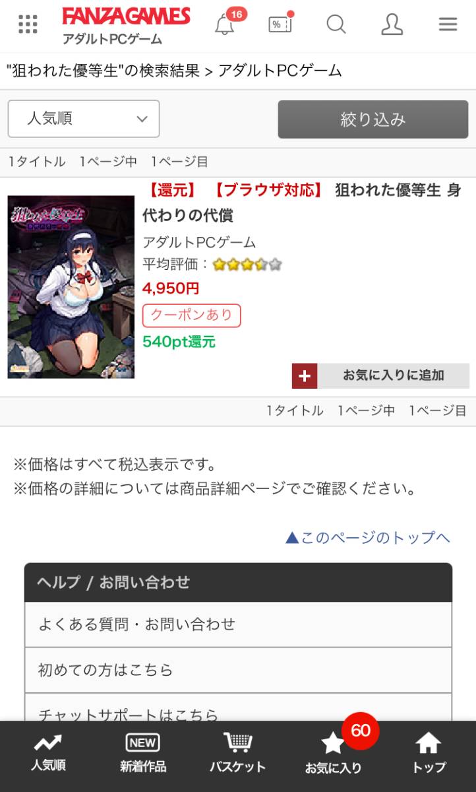Click the 絞り込み filter button
The height and width of the screenshot is (792, 476).
(373, 119)
